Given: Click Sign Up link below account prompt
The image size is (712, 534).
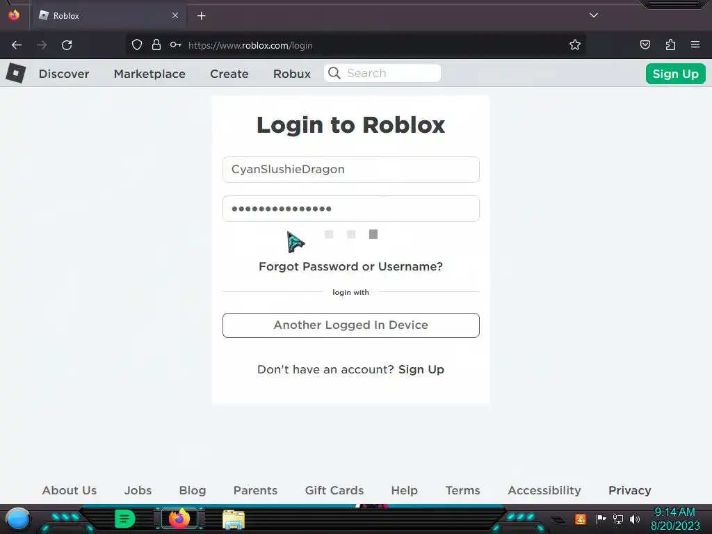Looking at the screenshot, I should tap(421, 370).
